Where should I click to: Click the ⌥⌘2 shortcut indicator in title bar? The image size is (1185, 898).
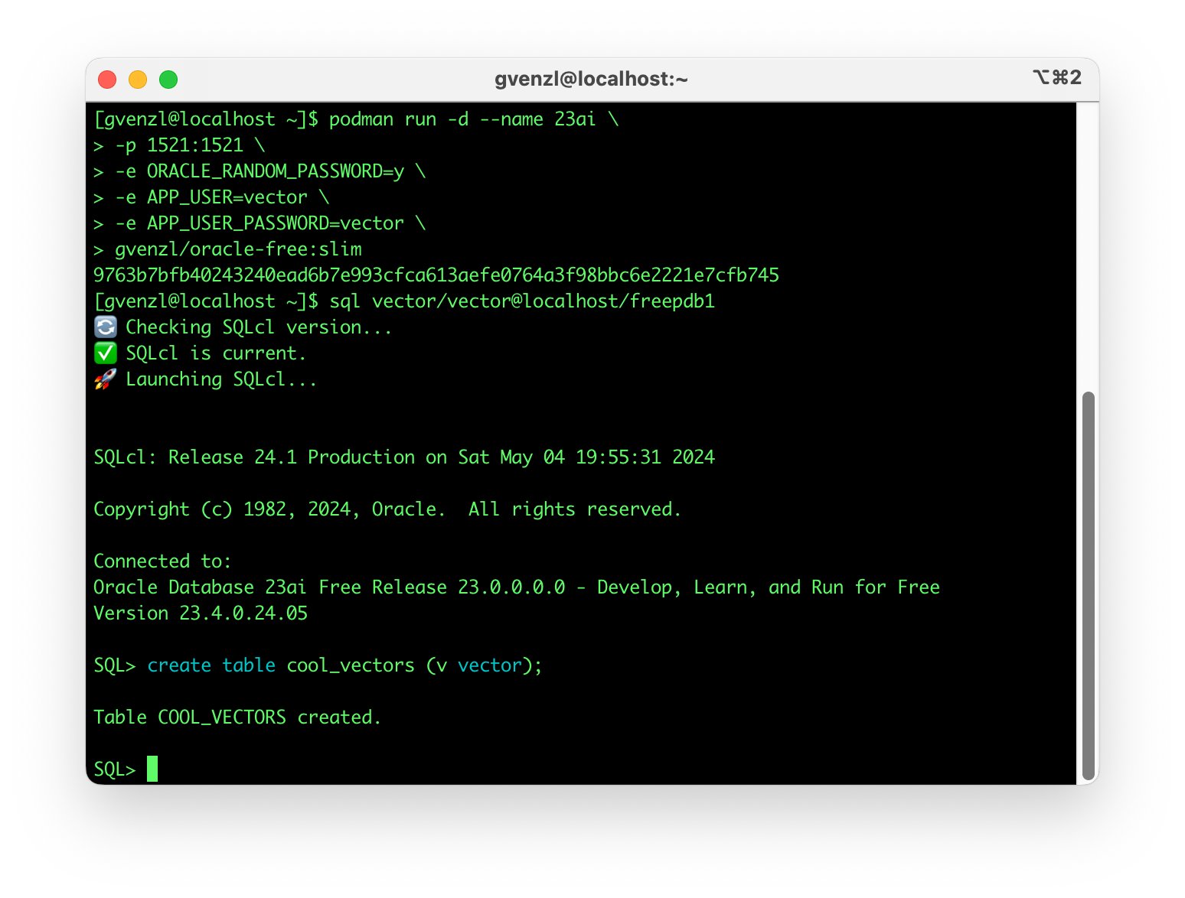[x=1057, y=77]
